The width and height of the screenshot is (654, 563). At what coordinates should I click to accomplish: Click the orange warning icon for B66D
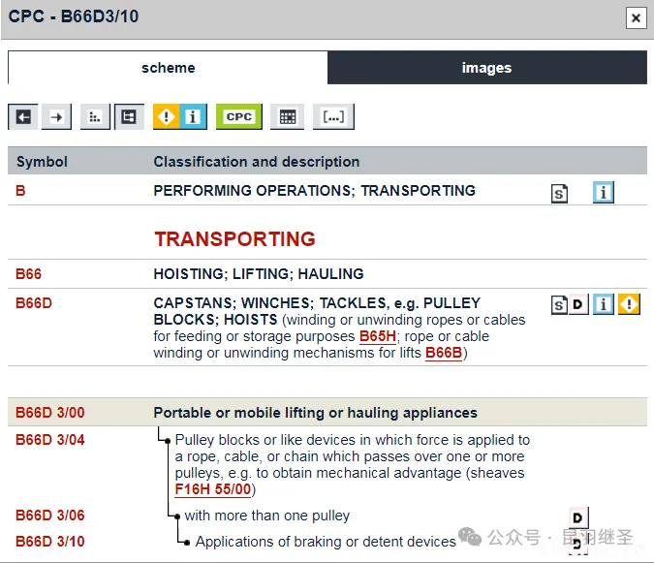[630, 305]
